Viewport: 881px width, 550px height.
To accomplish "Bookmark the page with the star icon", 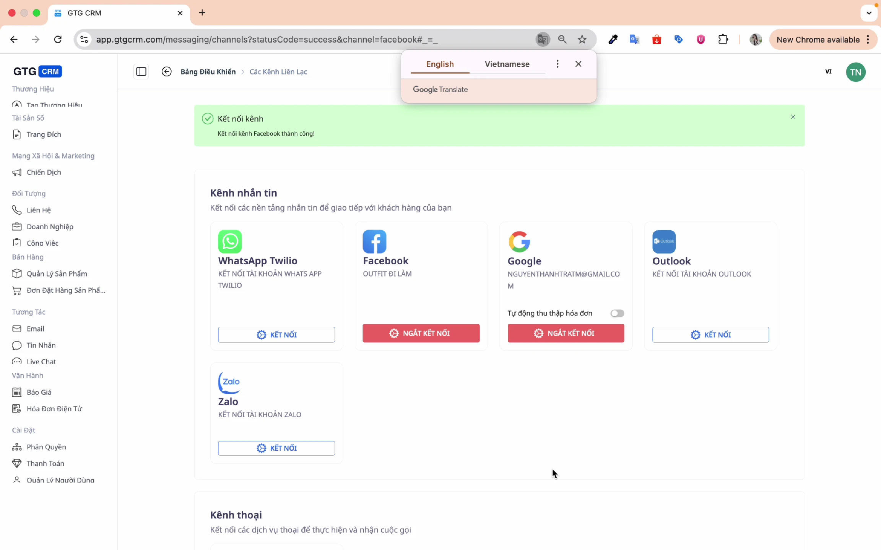I will 582,39.
